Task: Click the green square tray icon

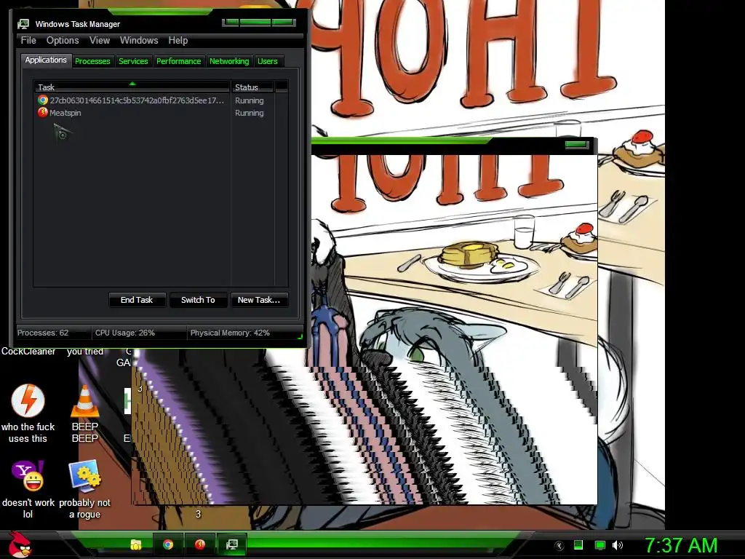Action: [x=578, y=545]
